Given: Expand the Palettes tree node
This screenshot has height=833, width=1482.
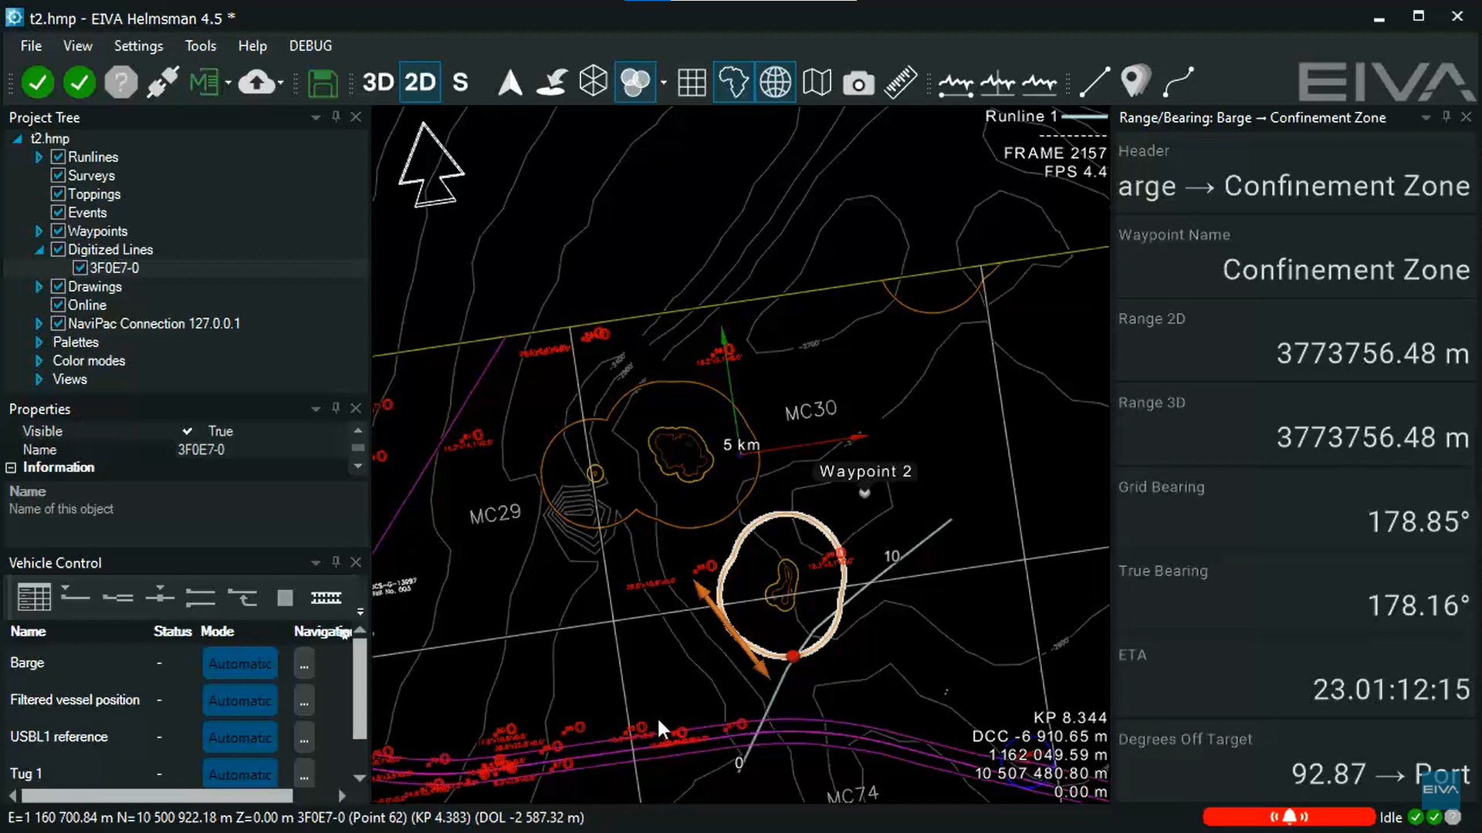Looking at the screenshot, I should point(39,342).
